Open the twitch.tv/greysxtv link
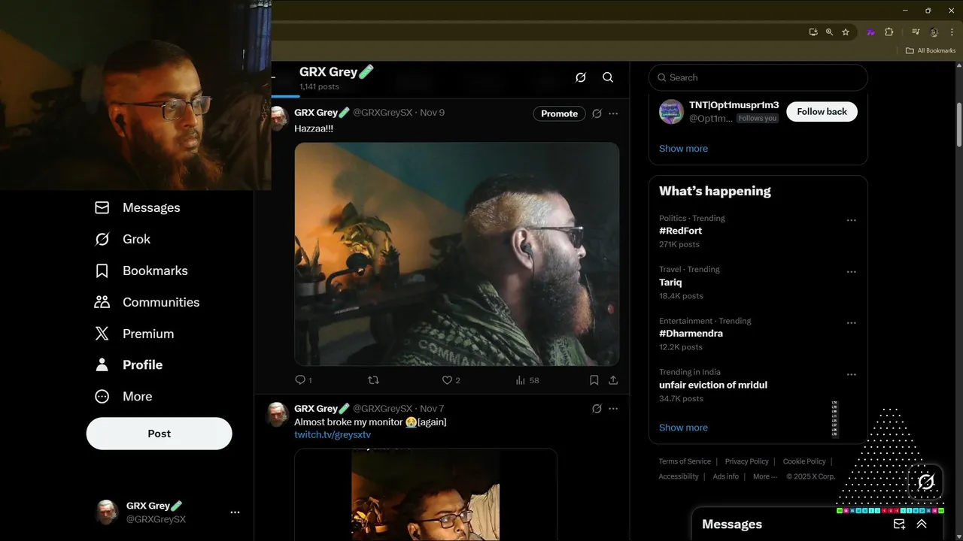The width and height of the screenshot is (963, 541). point(333,434)
